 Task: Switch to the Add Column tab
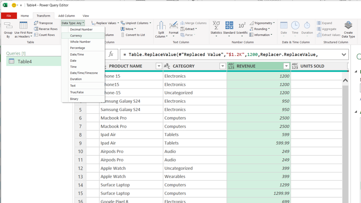pos(67,16)
